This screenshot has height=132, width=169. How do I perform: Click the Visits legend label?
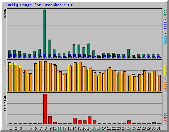click(x=165, y=72)
